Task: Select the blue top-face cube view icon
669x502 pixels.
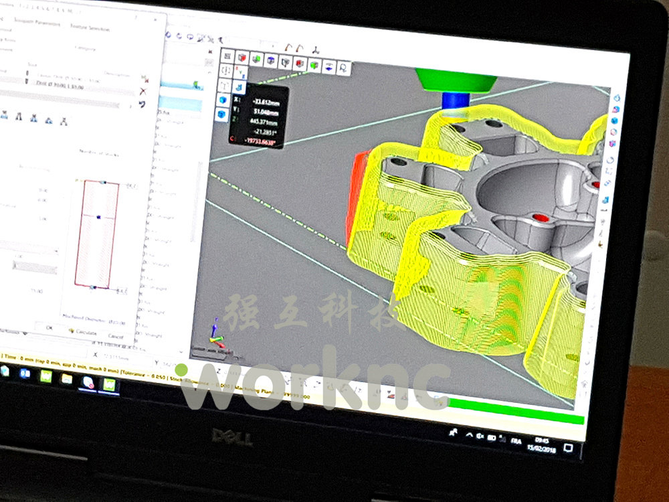Action: click(271, 61)
